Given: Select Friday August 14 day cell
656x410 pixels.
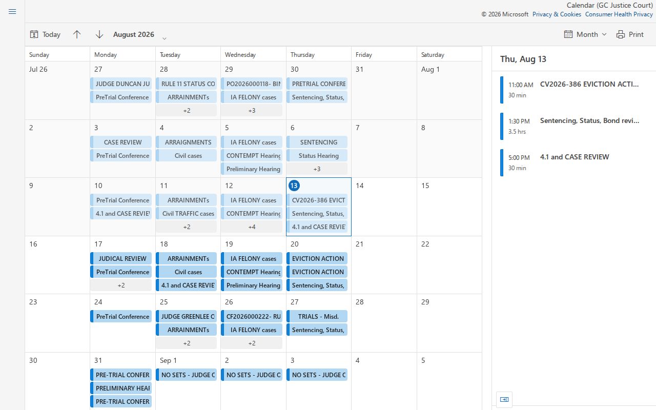Looking at the screenshot, I should click(x=384, y=207).
